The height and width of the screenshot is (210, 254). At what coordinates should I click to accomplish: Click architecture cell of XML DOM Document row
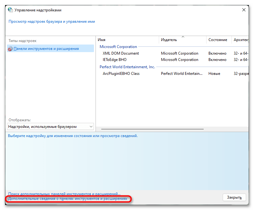[241, 53]
